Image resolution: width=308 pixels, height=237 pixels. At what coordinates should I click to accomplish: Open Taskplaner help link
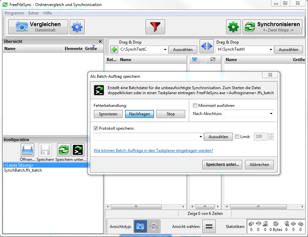tap(153, 151)
